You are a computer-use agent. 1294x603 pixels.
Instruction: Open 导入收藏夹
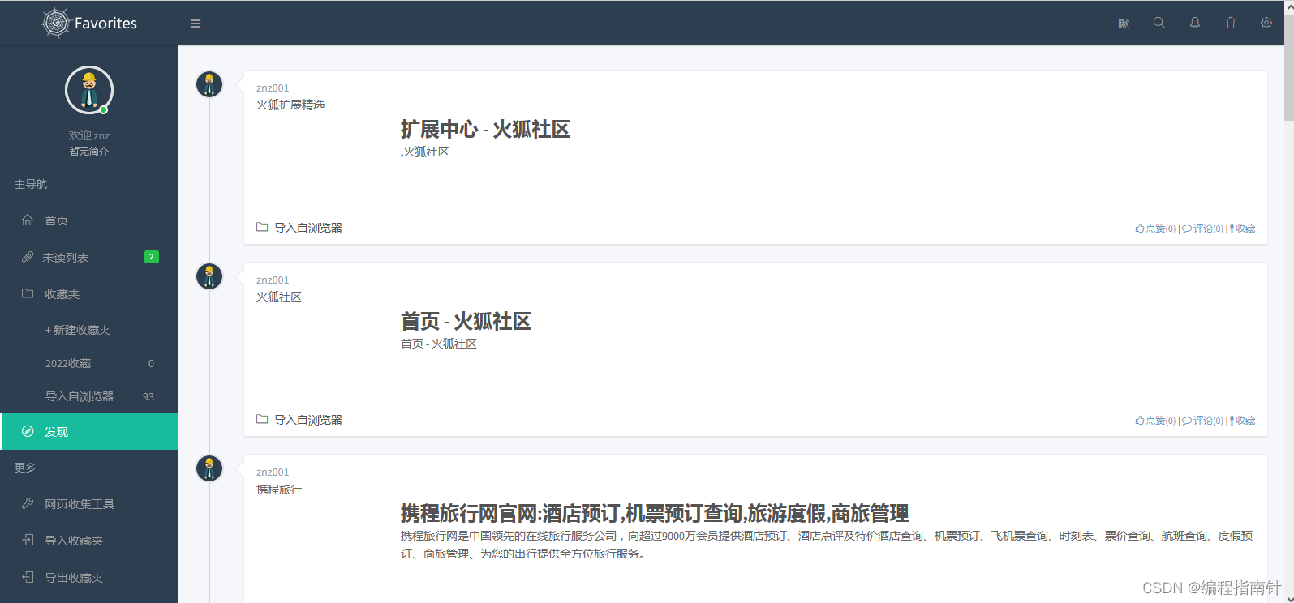point(89,541)
